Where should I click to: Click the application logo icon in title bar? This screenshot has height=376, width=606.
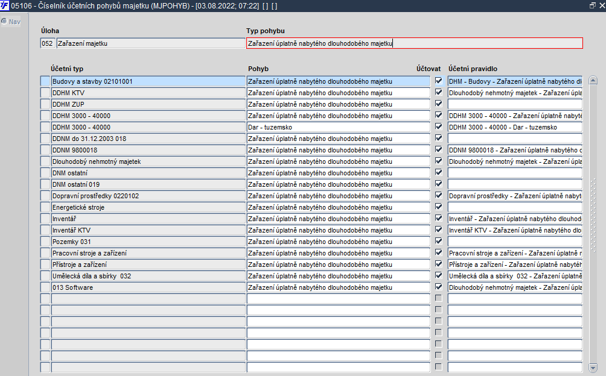point(4,5)
